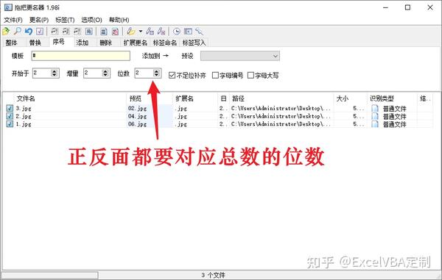
Task: Click the progress bar in the status bar
Action: tap(50, 275)
